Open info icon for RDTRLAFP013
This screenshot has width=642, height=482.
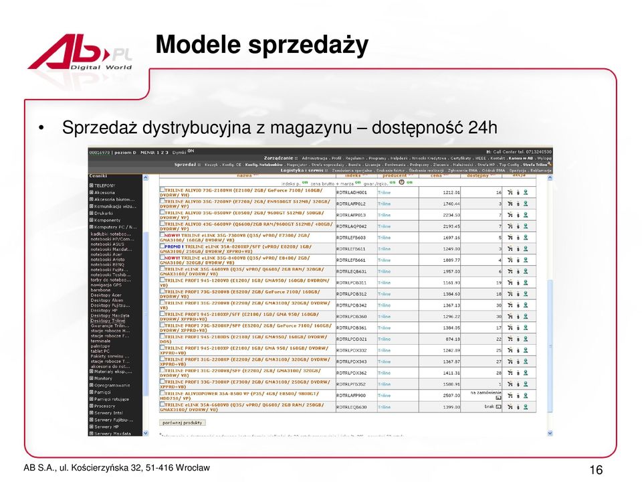click(x=518, y=215)
